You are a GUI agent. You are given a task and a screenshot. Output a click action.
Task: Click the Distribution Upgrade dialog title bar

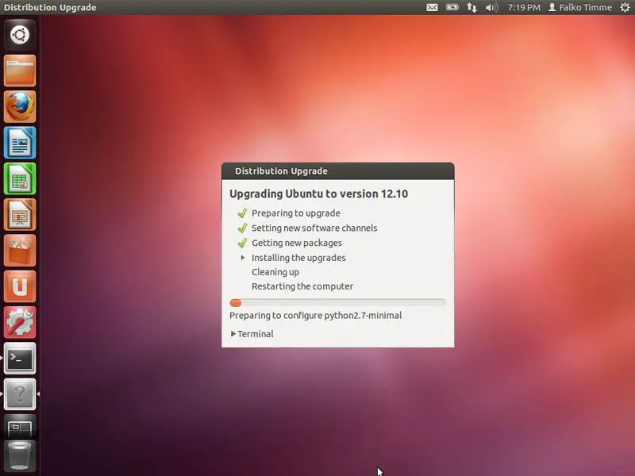tap(338, 171)
